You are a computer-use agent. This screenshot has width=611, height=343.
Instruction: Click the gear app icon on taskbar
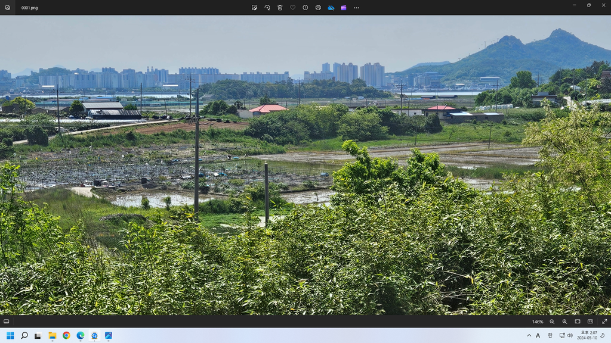pyautogui.click(x=94, y=335)
